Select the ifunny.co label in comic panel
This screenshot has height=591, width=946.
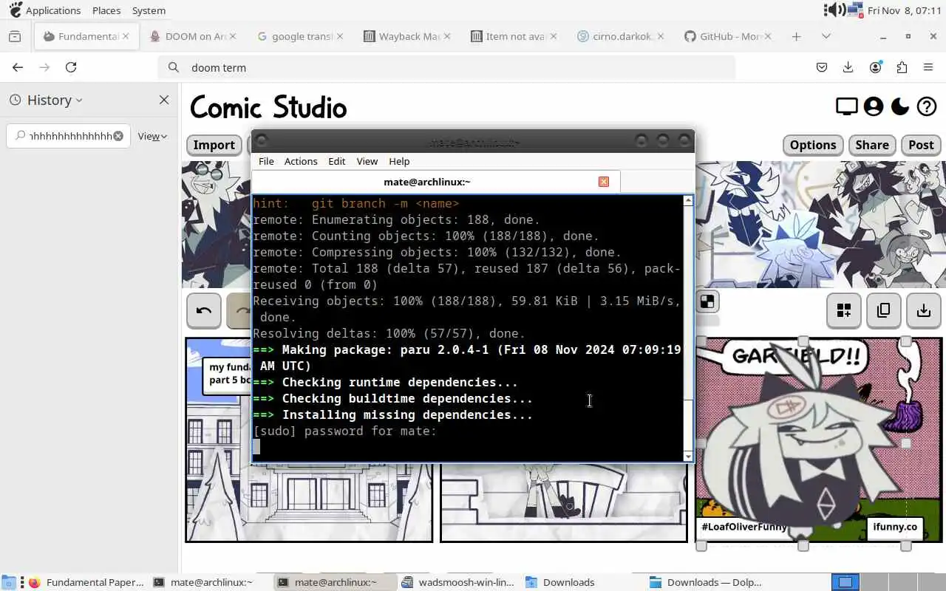[894, 527]
